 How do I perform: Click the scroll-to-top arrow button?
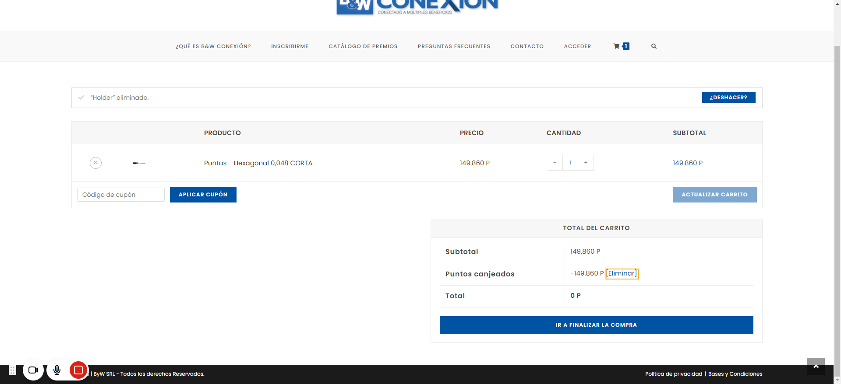[x=816, y=367]
